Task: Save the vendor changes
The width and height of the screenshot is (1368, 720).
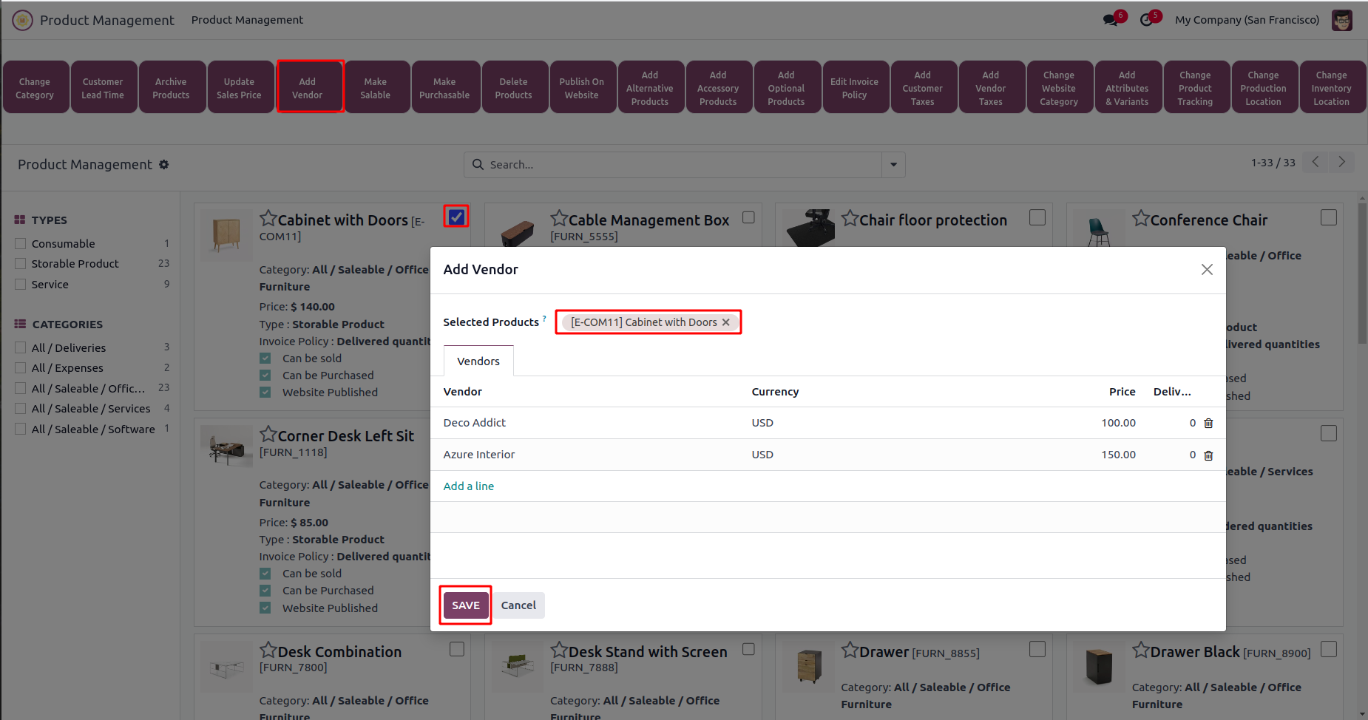Action: point(466,605)
